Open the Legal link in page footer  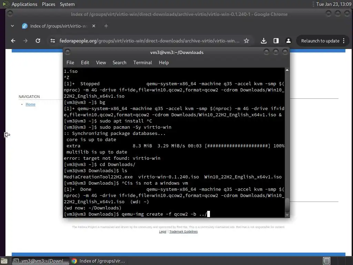[x=163, y=232]
